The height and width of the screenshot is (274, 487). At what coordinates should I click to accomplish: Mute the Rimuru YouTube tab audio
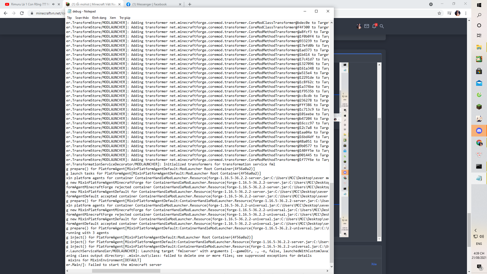pyautogui.click(x=53, y=4)
